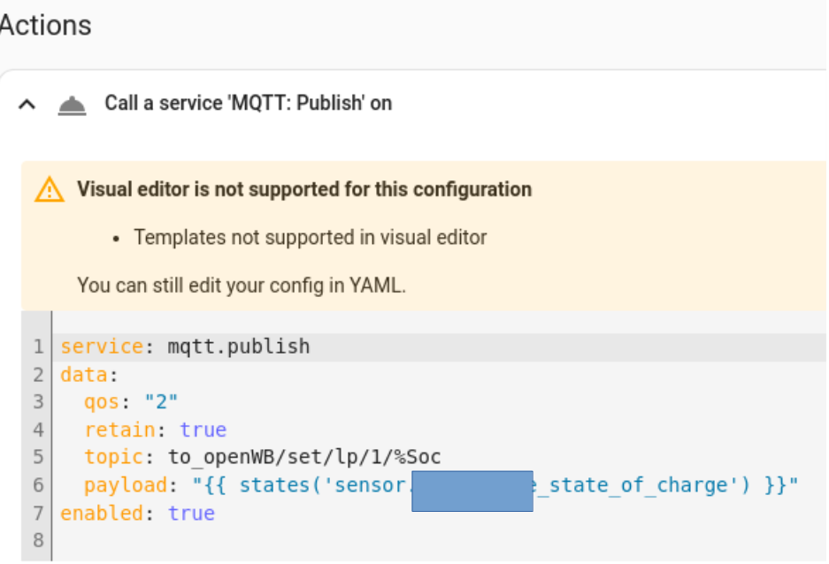The height and width of the screenshot is (564, 829).
Task: Click the Actions section heading
Action: (x=45, y=25)
